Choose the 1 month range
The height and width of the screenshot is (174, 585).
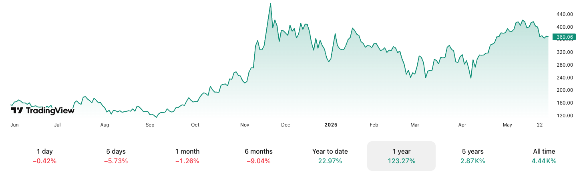tap(187, 156)
